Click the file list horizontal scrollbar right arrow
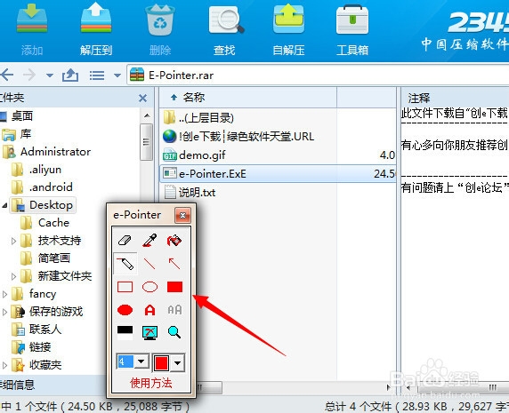The image size is (509, 413). pos(388,387)
